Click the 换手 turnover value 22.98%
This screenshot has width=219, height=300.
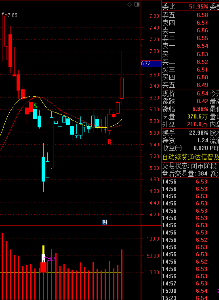pos(198,133)
